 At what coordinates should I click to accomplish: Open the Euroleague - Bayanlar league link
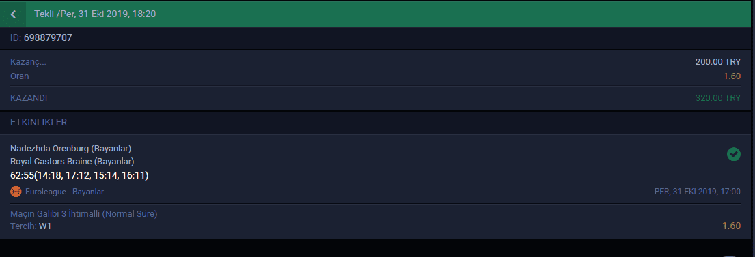(x=64, y=192)
